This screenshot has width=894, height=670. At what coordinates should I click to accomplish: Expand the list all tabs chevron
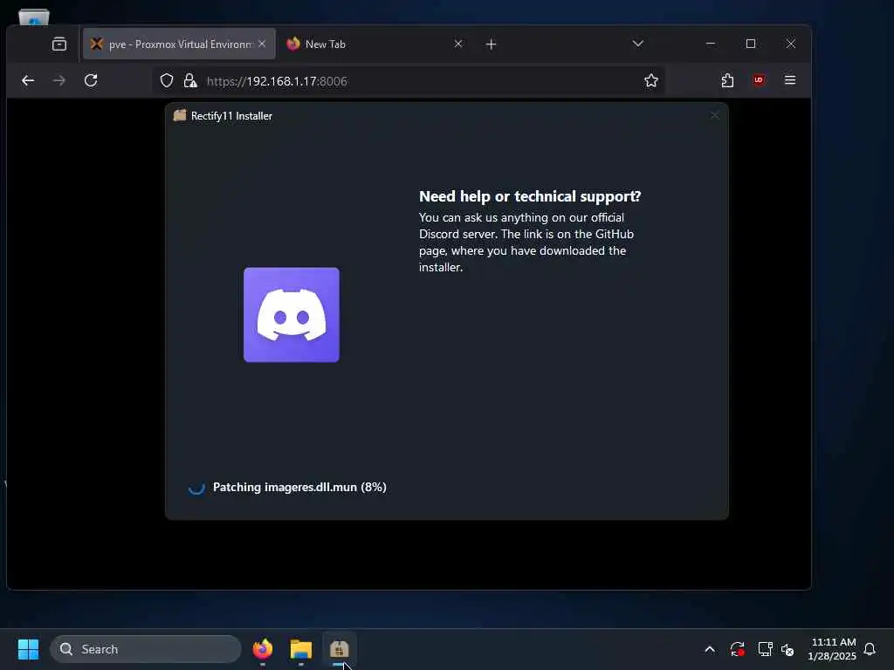(x=638, y=44)
